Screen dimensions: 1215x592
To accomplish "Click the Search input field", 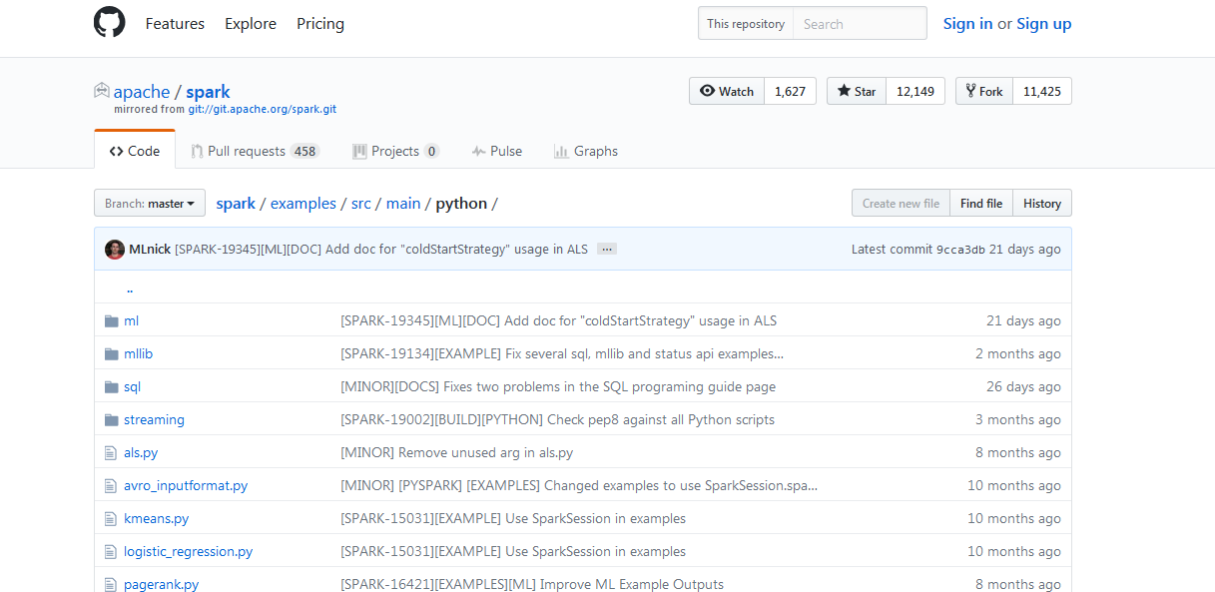I will click(x=860, y=24).
